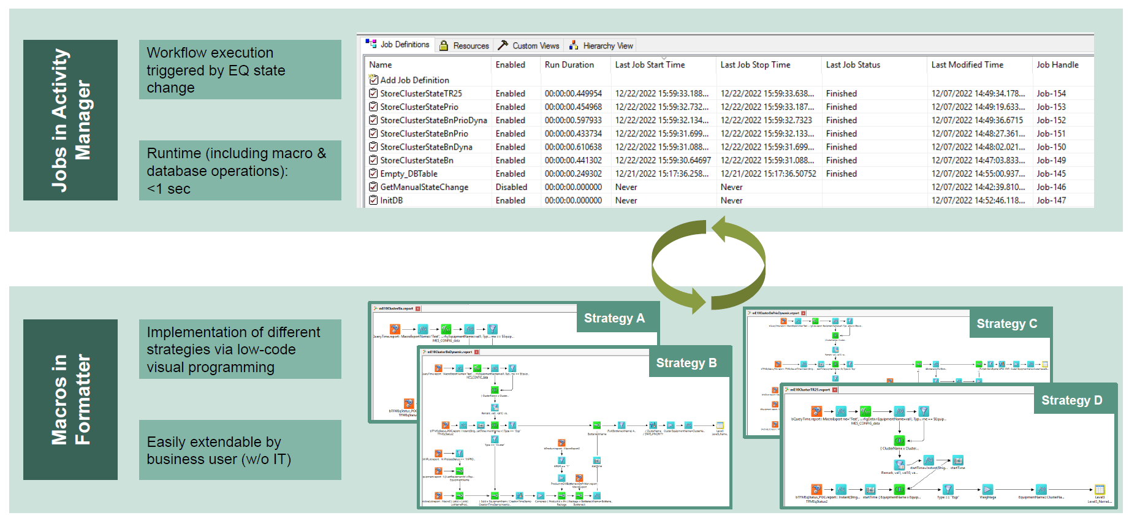Viewport: 1129px width, 518px height.
Task: Open the Custom Views tab
Action: (529, 46)
